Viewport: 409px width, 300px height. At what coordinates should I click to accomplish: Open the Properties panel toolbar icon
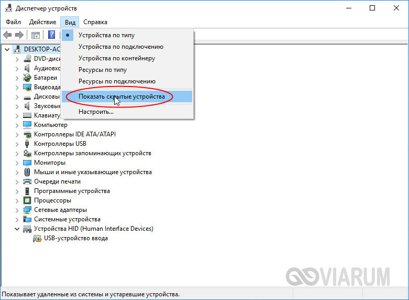coord(36,35)
